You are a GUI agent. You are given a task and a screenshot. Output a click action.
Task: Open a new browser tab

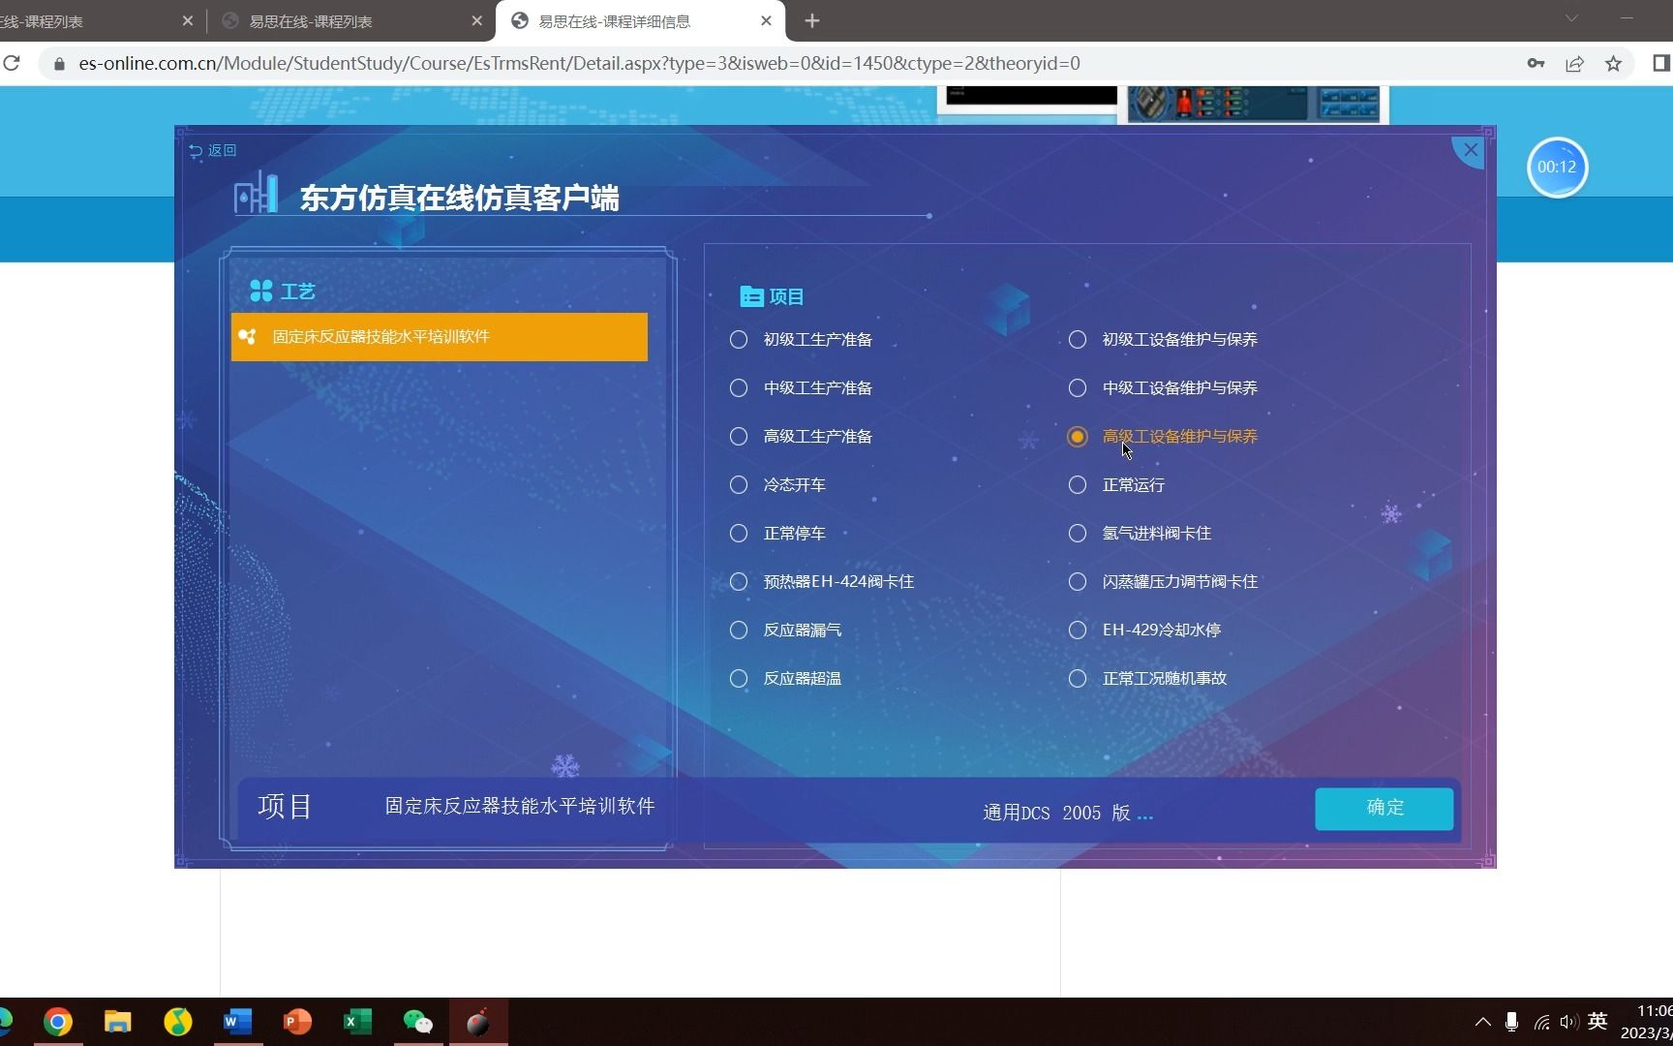tap(812, 20)
